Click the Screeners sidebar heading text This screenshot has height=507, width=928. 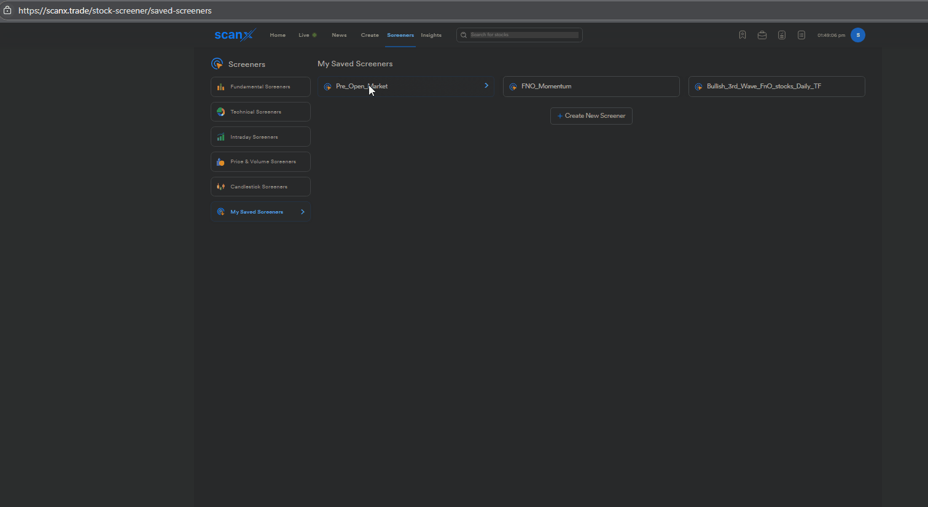[247, 64]
